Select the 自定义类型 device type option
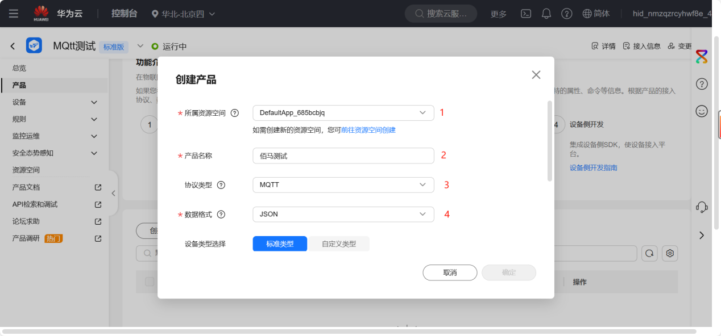Viewport: 721px width, 336px height. coord(338,243)
